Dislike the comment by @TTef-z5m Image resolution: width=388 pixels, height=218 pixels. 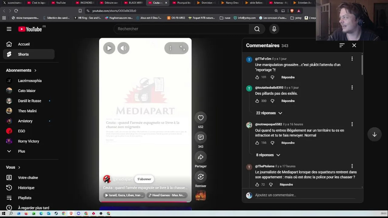(272, 77)
